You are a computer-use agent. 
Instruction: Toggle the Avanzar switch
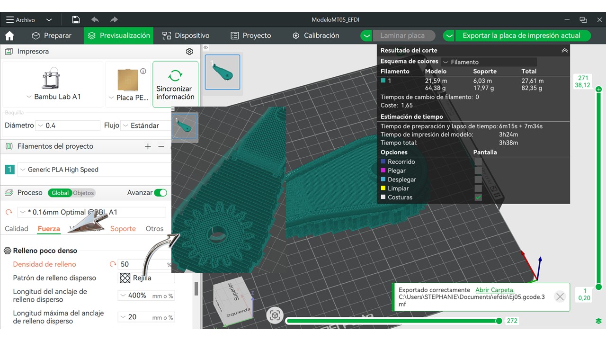pyautogui.click(x=160, y=193)
